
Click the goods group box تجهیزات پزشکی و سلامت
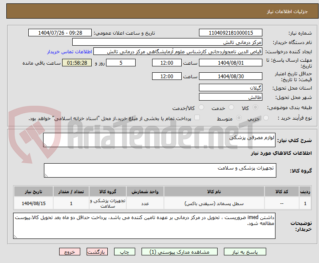[160, 170]
